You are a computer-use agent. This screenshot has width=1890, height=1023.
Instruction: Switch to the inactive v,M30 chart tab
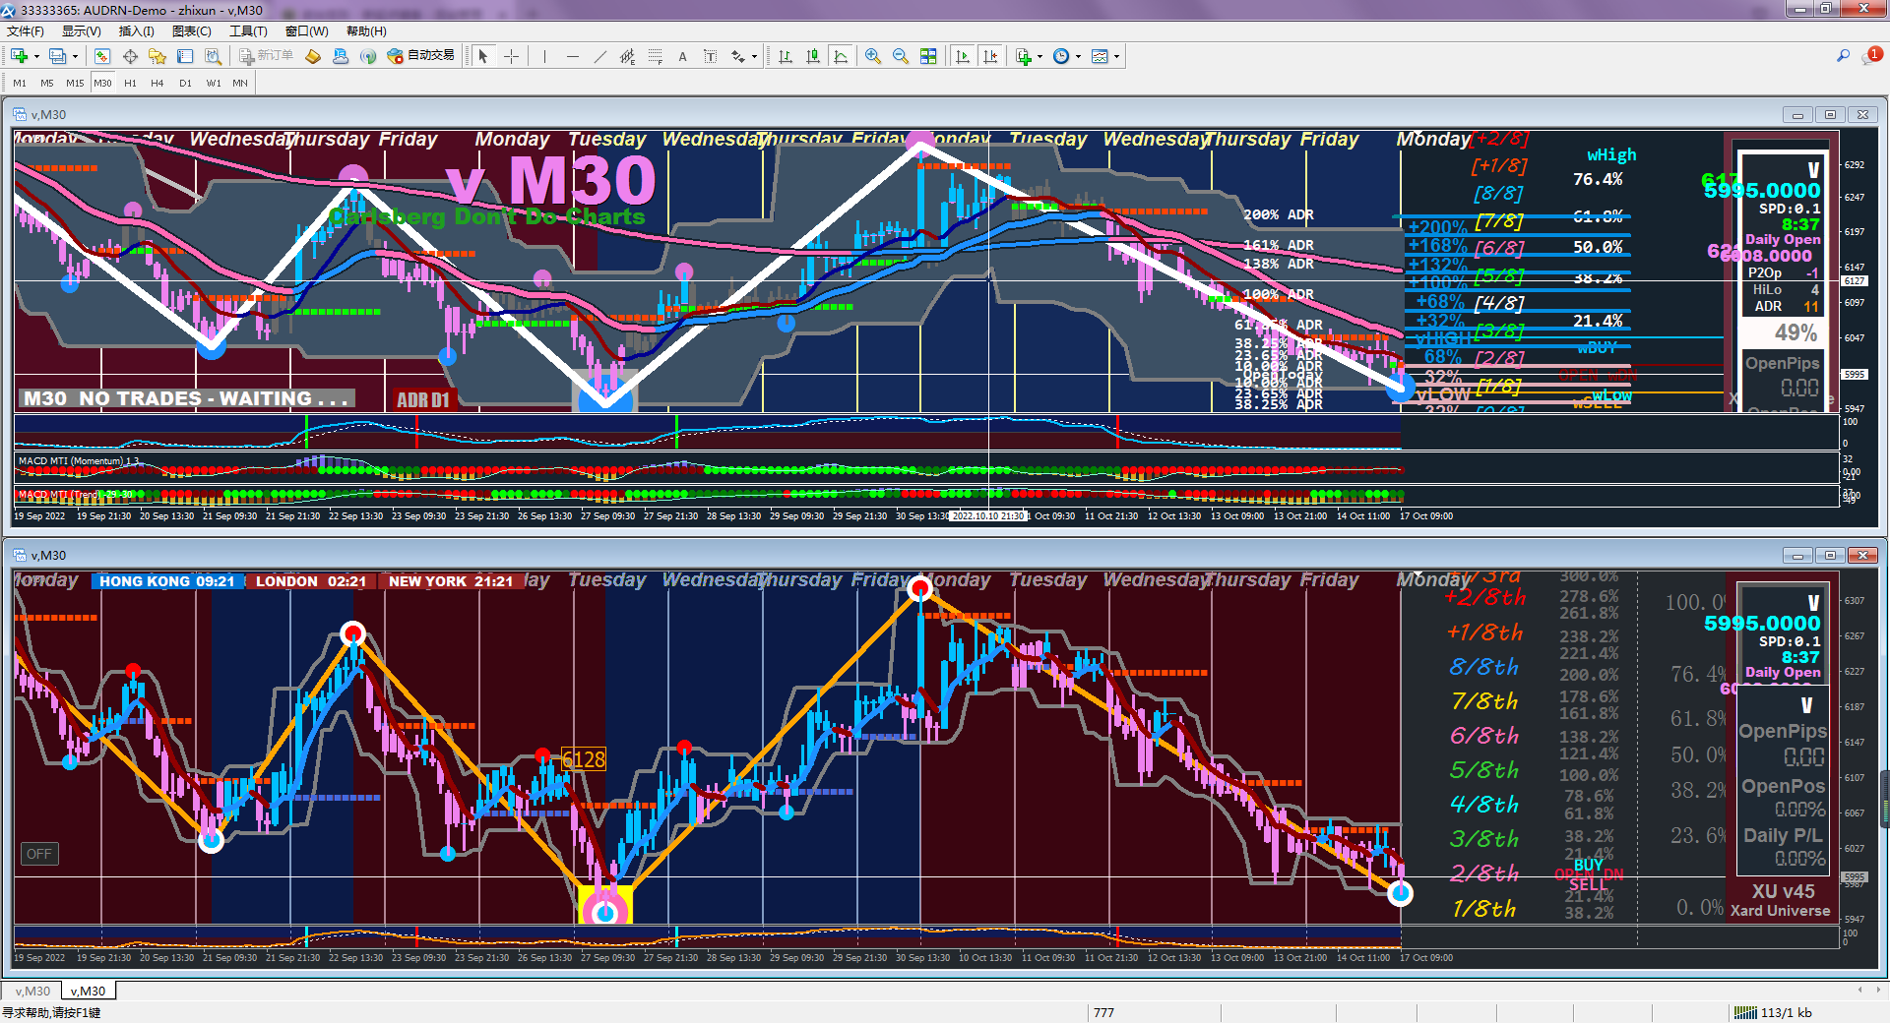pos(32,991)
